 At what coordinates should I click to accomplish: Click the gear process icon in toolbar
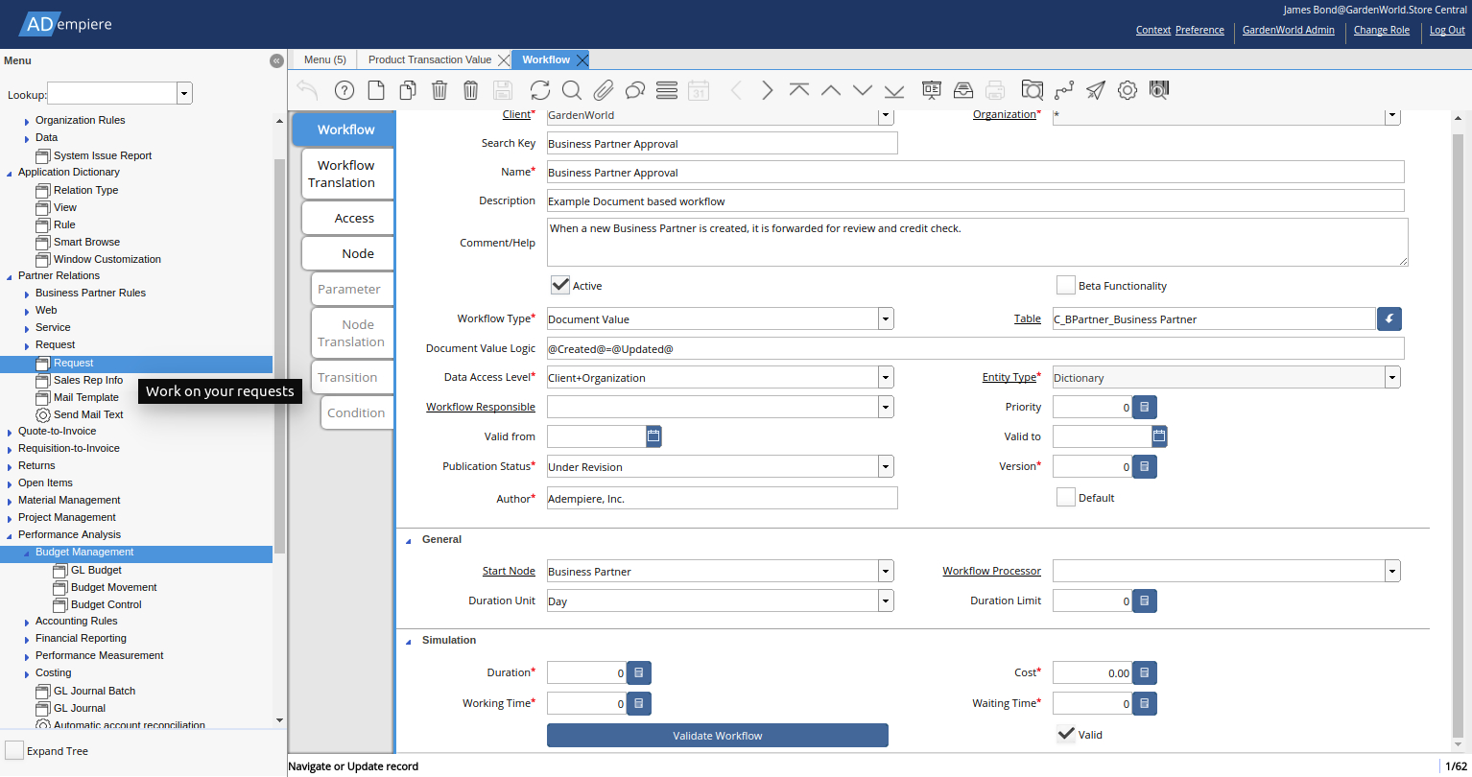1128,90
